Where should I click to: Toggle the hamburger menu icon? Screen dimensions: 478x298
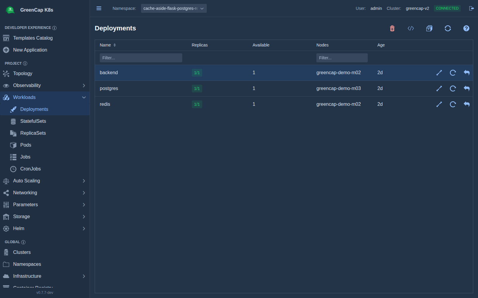click(x=99, y=8)
